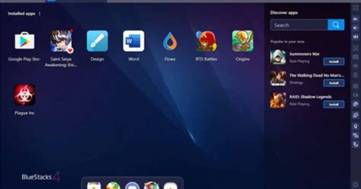Click the 'Plague Inc' app label

pyautogui.click(x=25, y=113)
